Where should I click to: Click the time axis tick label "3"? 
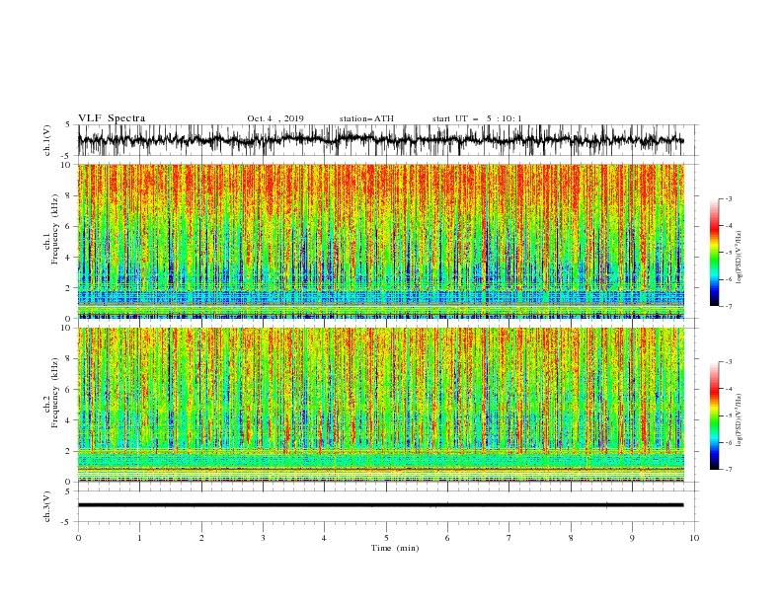(263, 538)
